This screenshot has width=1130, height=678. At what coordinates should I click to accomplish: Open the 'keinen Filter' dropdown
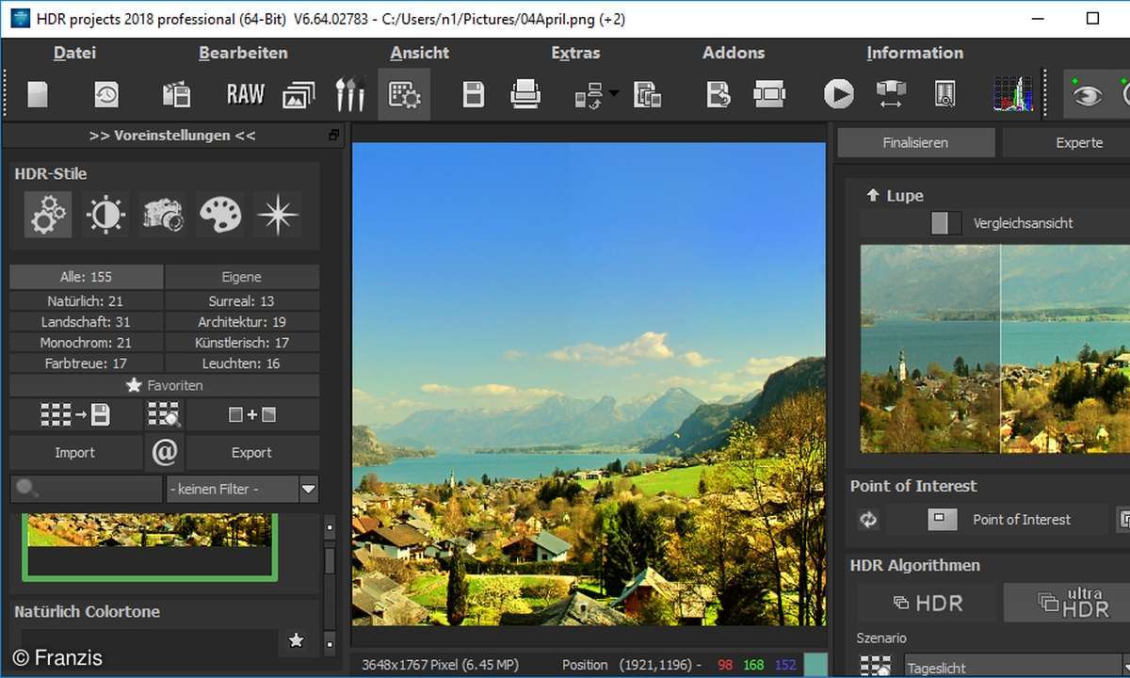(x=308, y=489)
